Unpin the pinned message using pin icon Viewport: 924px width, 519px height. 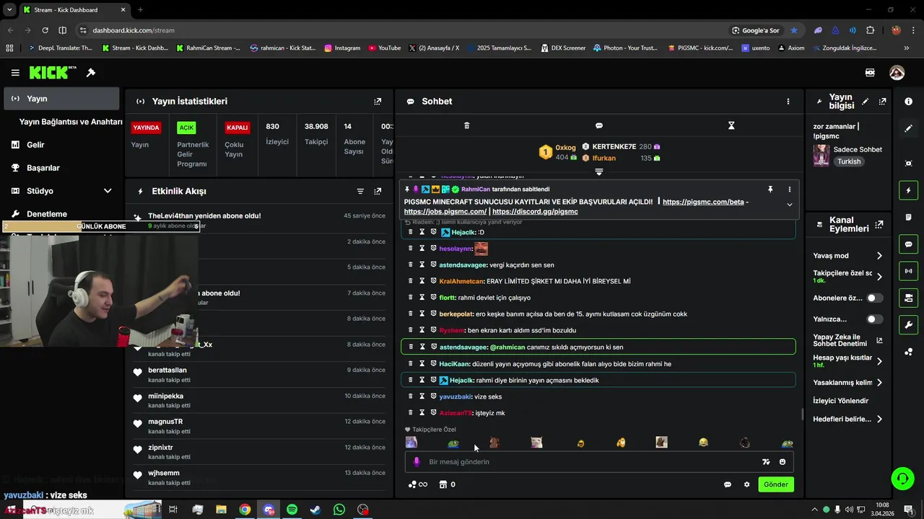click(x=770, y=189)
